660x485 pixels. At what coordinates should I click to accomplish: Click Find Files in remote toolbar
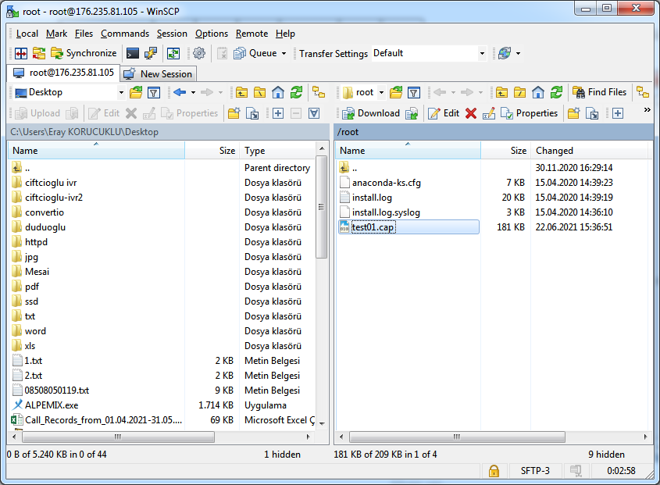600,92
